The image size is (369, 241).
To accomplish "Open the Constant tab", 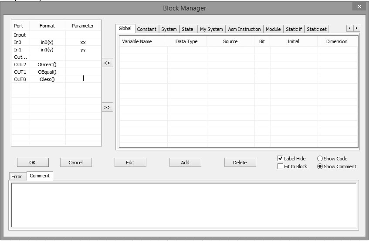I will point(147,29).
